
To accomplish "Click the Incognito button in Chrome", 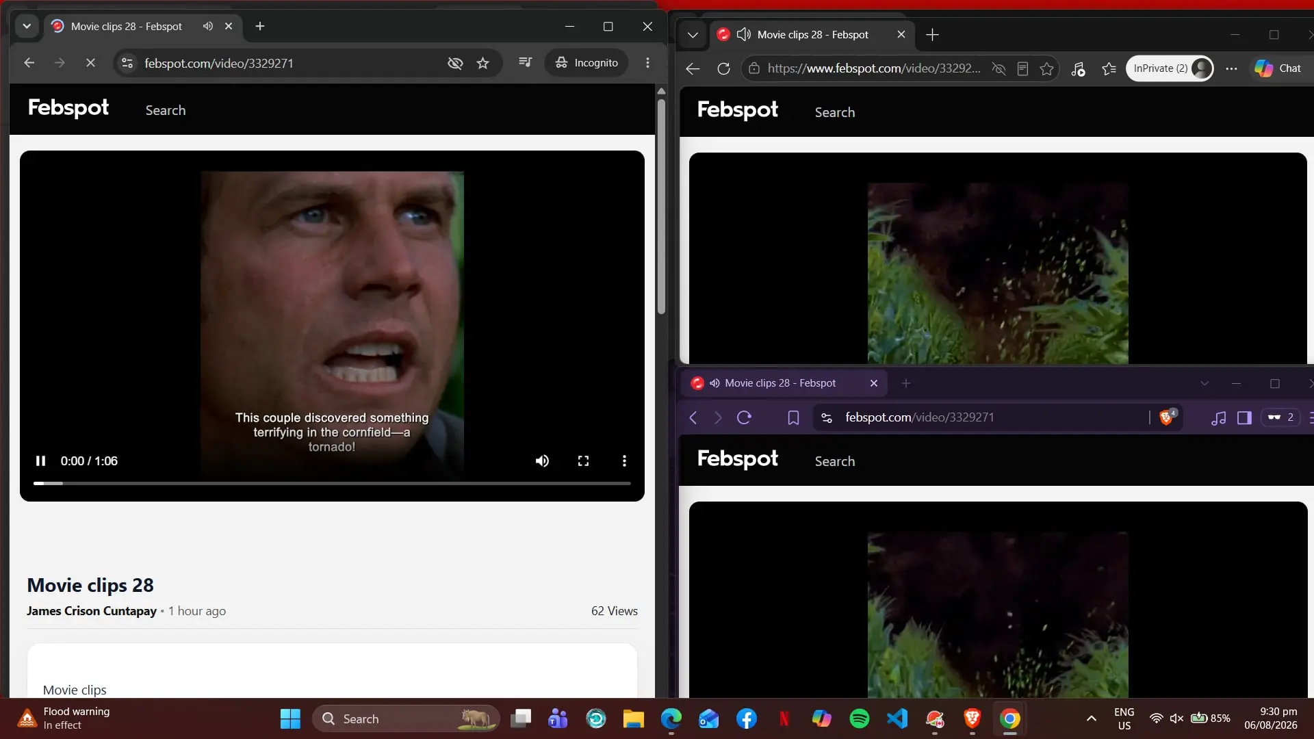I will pyautogui.click(x=587, y=63).
